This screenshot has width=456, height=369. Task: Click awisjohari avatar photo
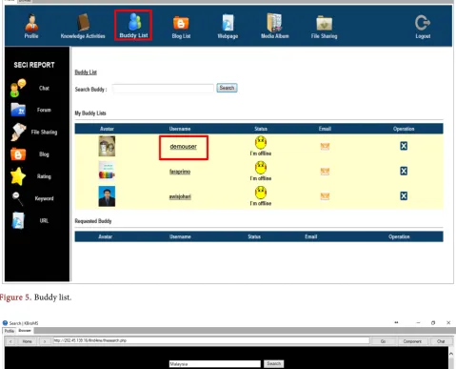tap(107, 196)
